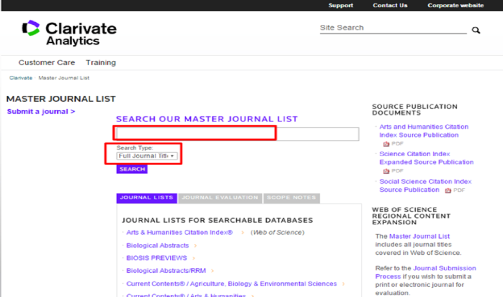Screen dimensions: 503x297
Task: Open the Journal Submission Process link
Action: click(x=426, y=272)
